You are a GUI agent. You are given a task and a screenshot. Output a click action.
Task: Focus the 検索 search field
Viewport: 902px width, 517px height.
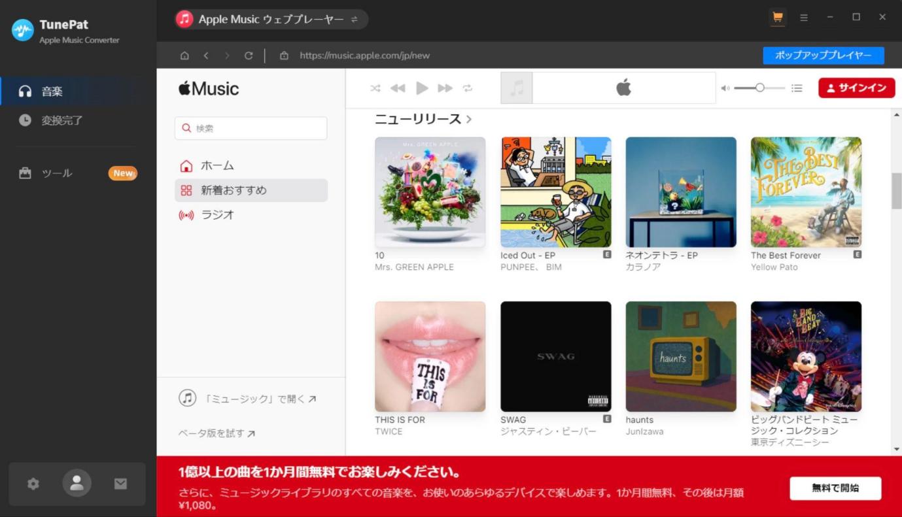[x=251, y=128]
